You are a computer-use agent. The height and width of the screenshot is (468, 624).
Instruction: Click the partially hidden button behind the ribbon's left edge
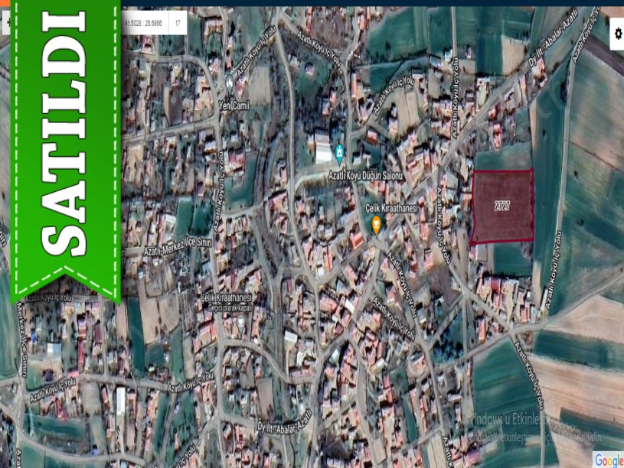coord(7,24)
